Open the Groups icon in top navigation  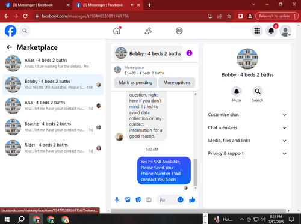179,31
